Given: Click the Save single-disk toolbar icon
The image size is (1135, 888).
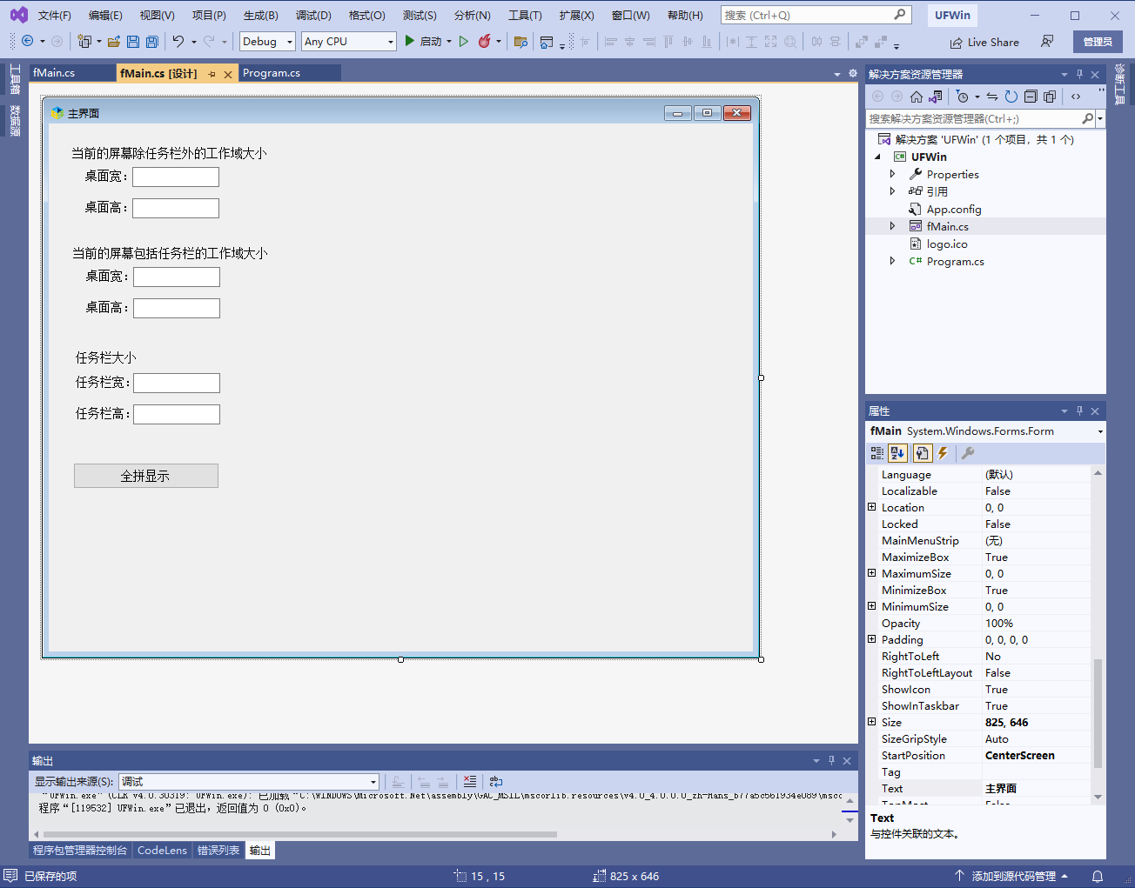Looking at the screenshot, I should [x=133, y=41].
